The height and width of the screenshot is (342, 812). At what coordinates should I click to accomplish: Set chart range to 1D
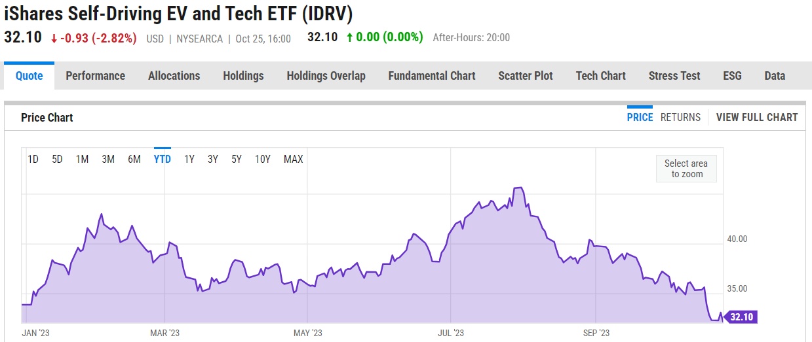pyautogui.click(x=33, y=159)
